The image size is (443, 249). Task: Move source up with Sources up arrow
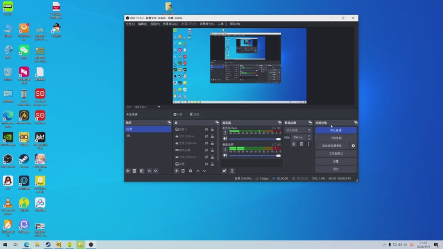198,171
